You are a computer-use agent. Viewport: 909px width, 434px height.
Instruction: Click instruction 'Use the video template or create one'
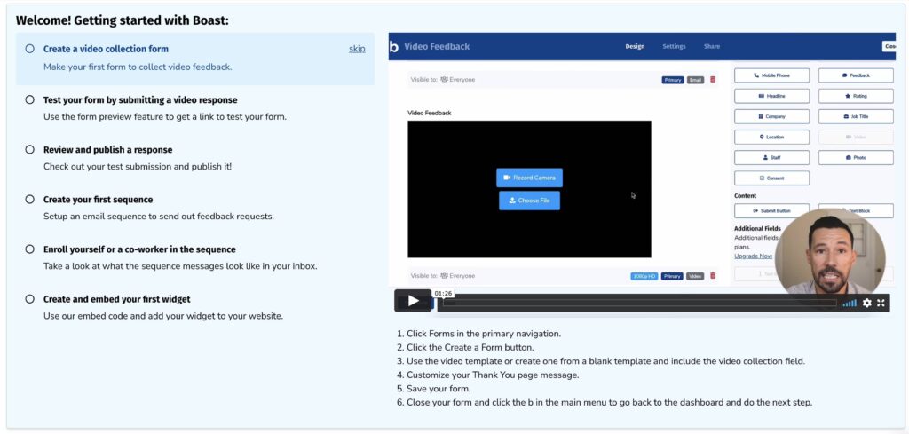click(x=605, y=361)
